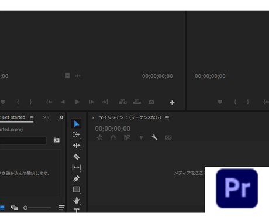Toggle Linked Selection in Timeline
269x223 pixels.
tap(127, 138)
